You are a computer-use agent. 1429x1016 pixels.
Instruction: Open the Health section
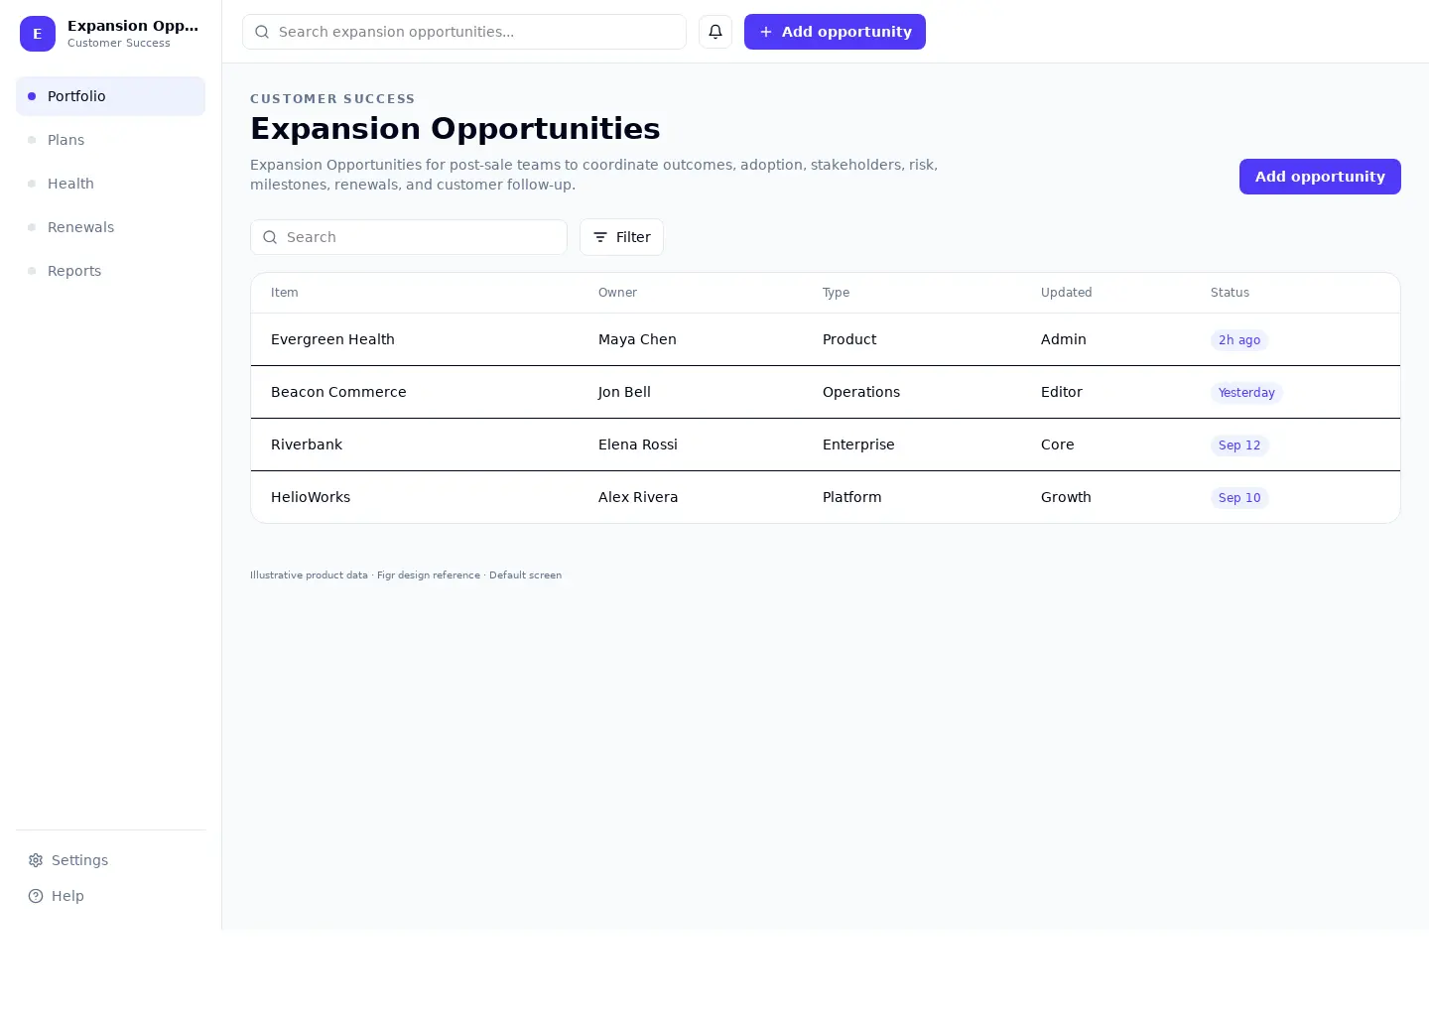pyautogui.click(x=110, y=184)
